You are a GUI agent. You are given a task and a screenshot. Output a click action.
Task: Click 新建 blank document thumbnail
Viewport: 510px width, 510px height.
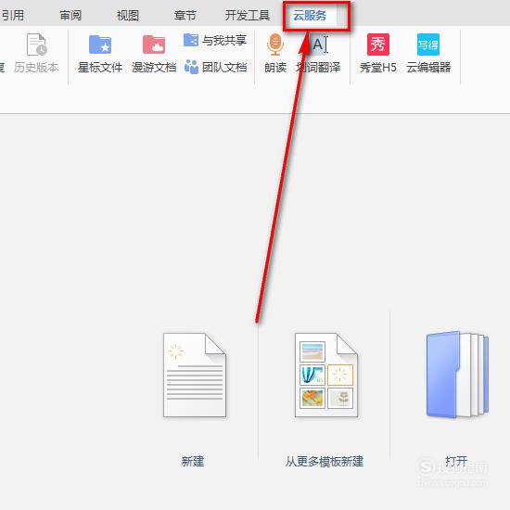pyautogui.click(x=195, y=375)
